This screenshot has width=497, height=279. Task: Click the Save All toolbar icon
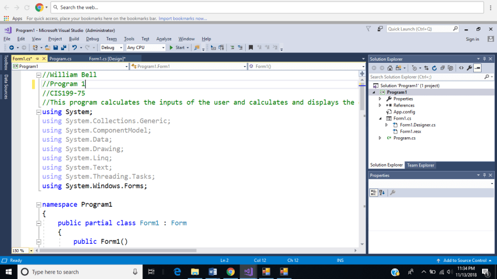click(64, 47)
